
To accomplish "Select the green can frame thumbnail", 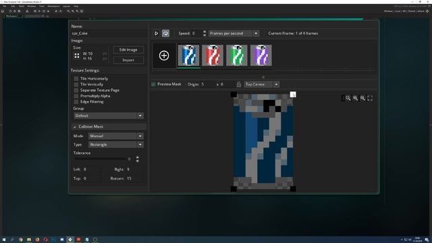I will [237, 55].
